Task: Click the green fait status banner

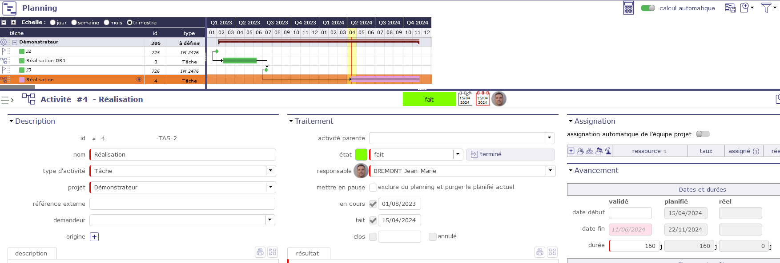Action: [429, 99]
